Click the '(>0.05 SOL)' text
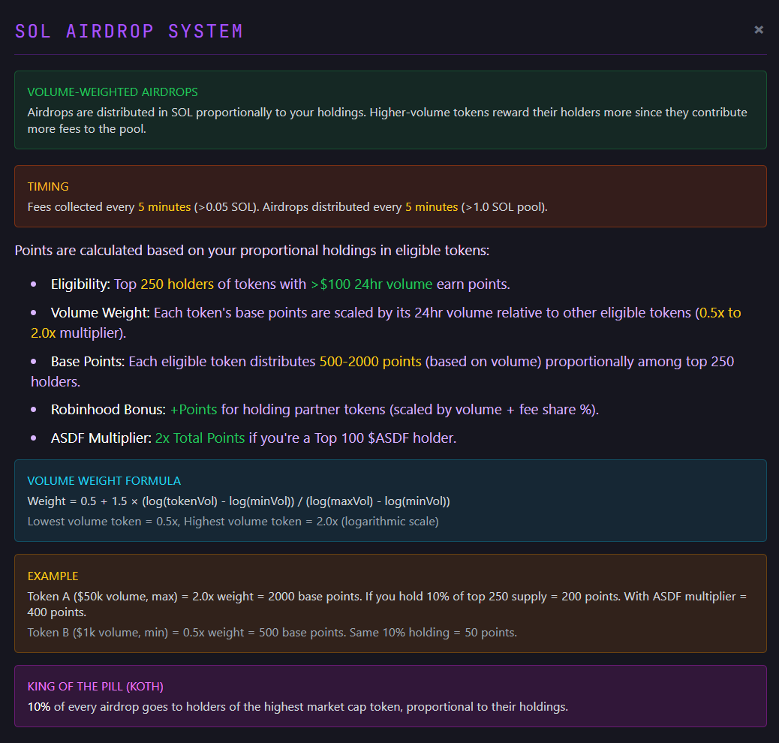Viewport: 779px width, 743px height. pos(227,206)
